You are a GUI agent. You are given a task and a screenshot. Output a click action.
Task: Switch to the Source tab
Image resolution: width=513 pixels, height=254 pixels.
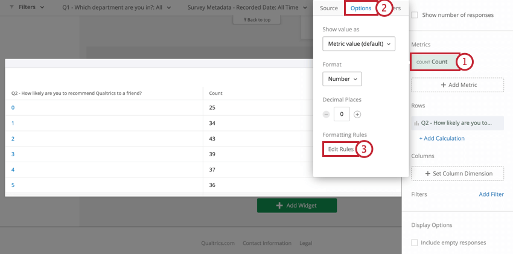(329, 8)
